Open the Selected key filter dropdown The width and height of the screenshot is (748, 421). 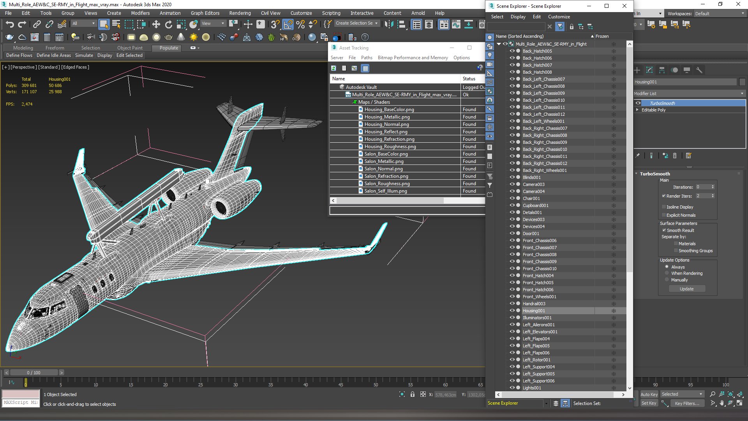(682, 394)
